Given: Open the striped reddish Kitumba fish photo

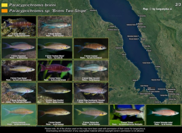Looking at the screenshot, I should click(19, 26).
